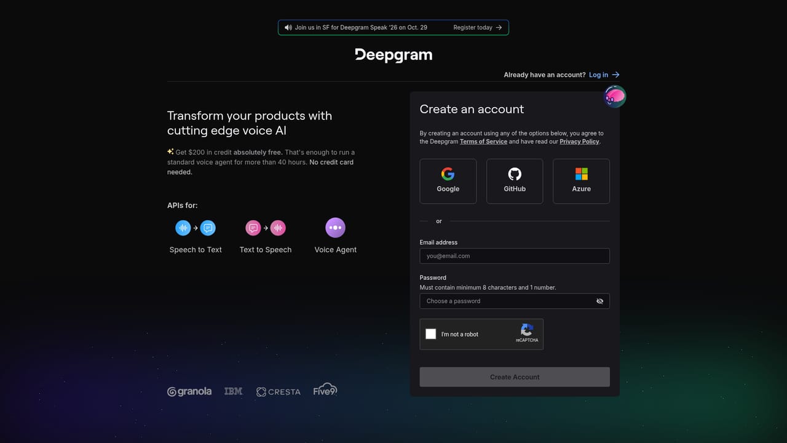
Task: Click the "Already have an account?" text
Action: tap(545, 74)
